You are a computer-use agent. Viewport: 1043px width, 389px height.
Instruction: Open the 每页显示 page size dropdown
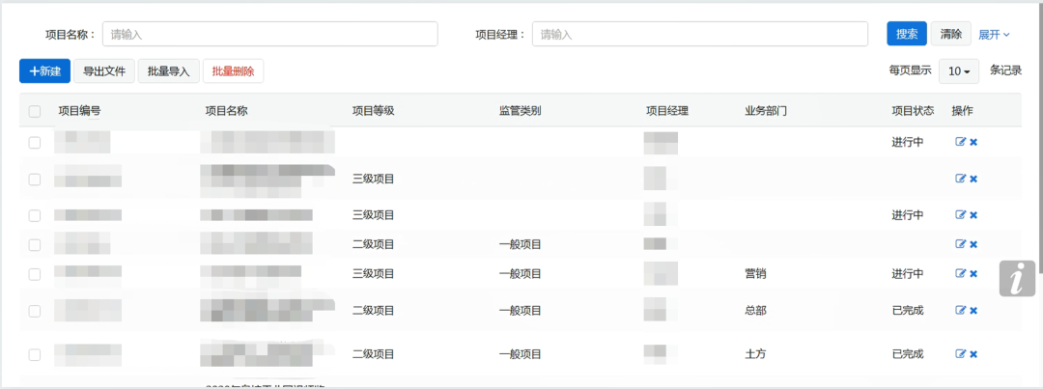pyautogui.click(x=960, y=71)
